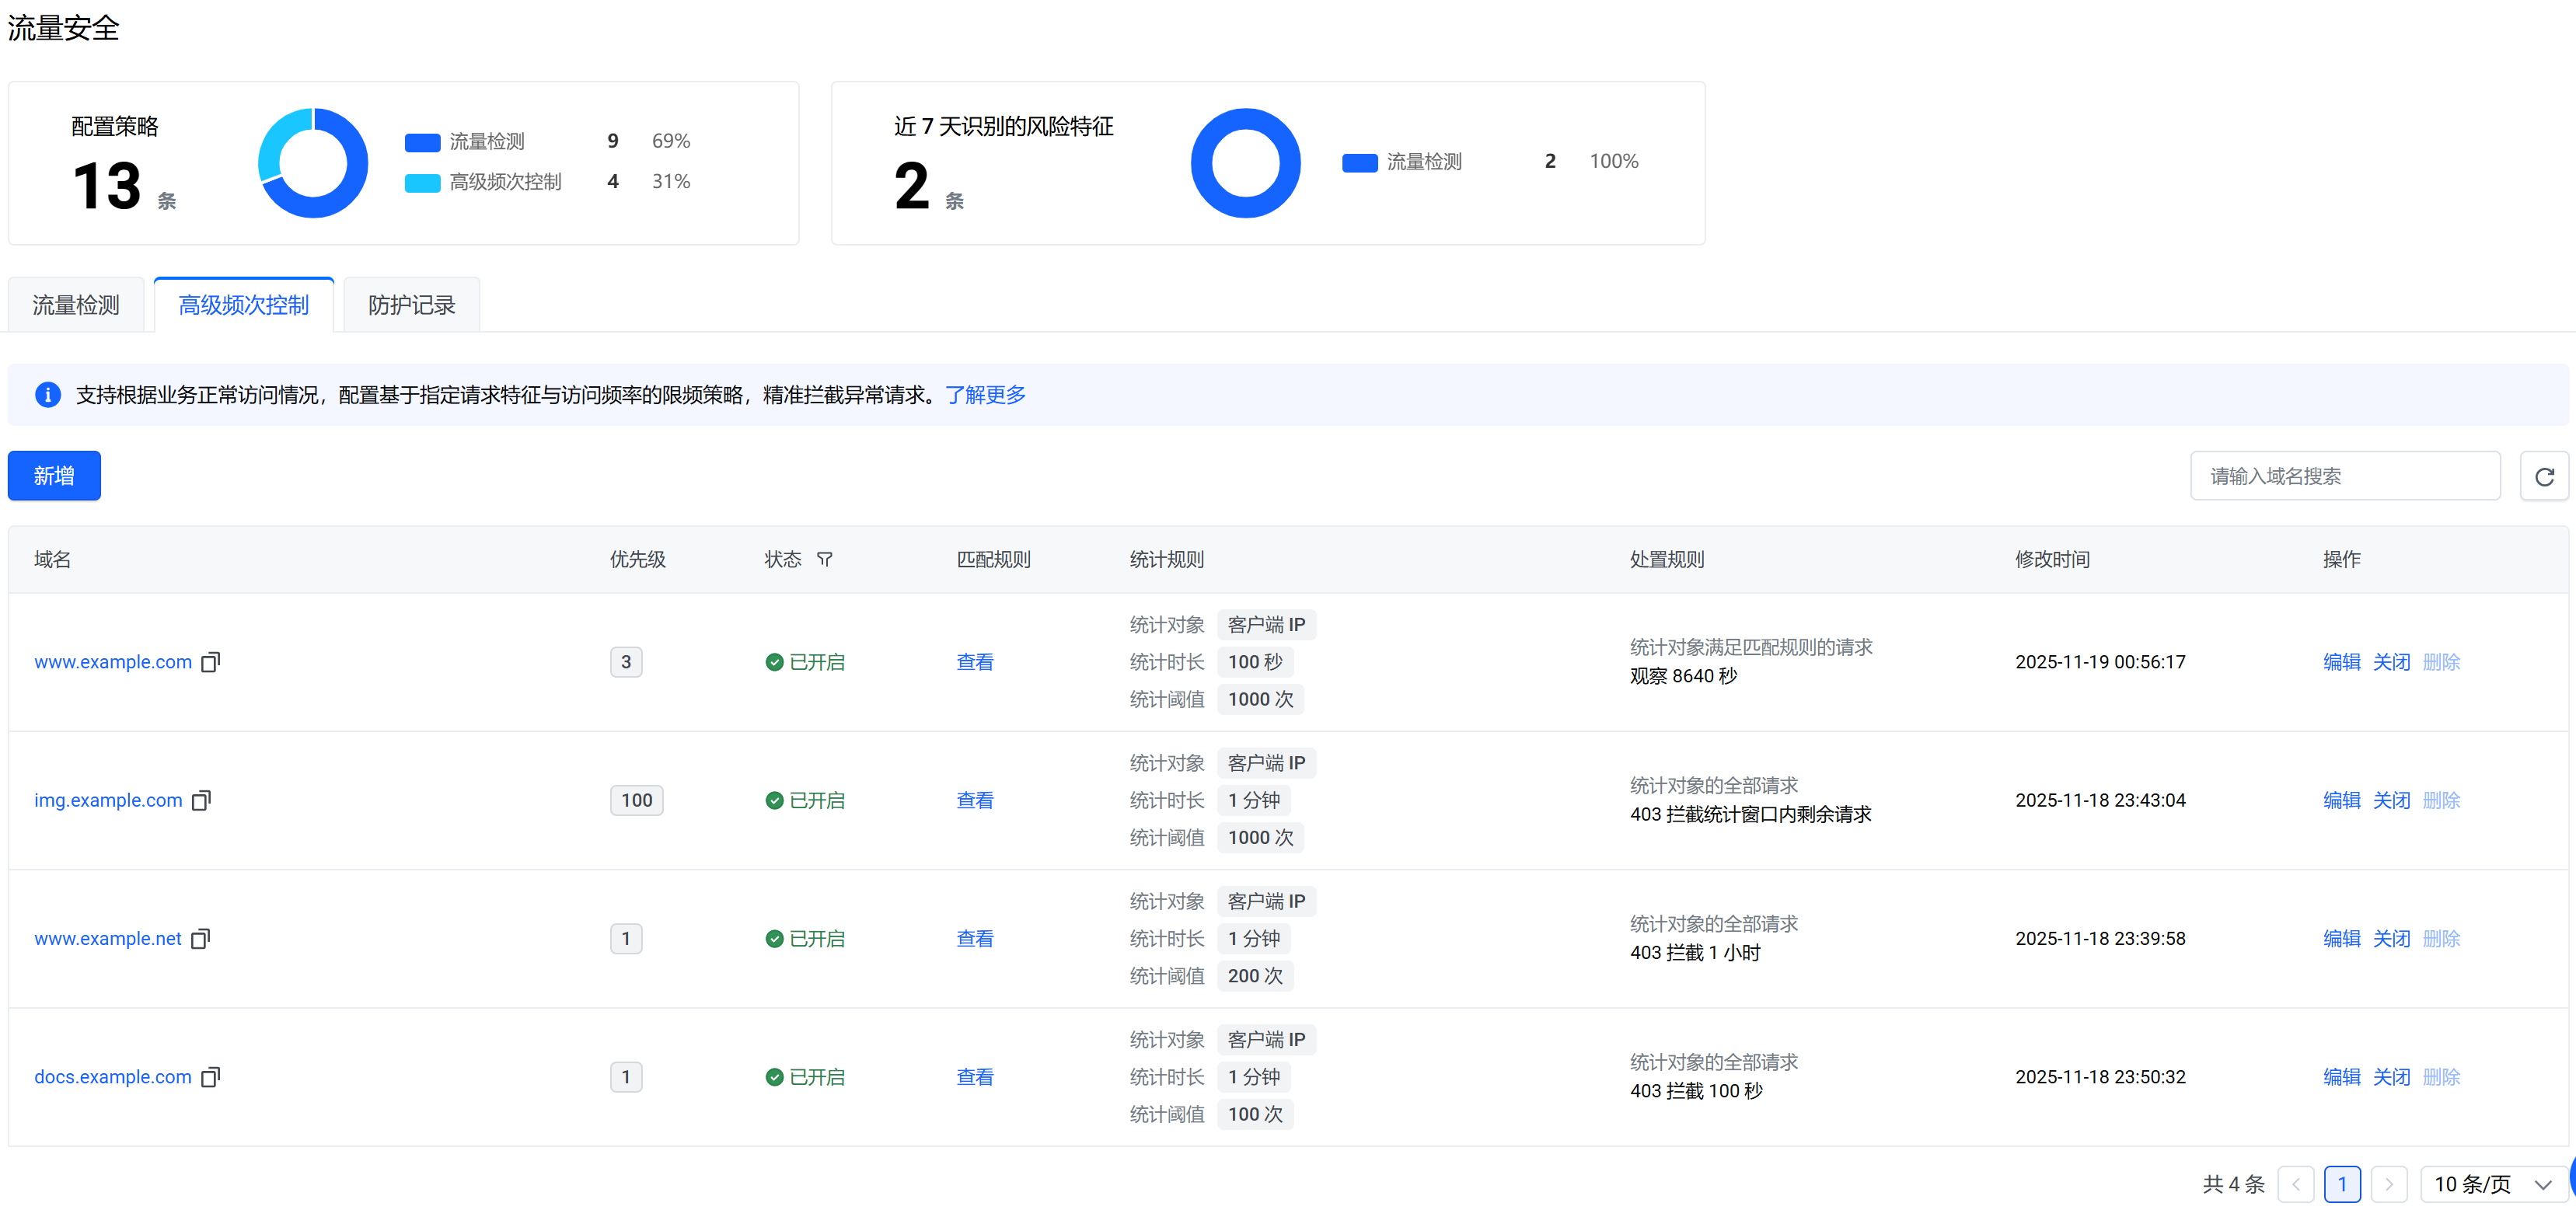The image size is (2576, 1217).
Task: Click the 新增 button
Action: (54, 476)
